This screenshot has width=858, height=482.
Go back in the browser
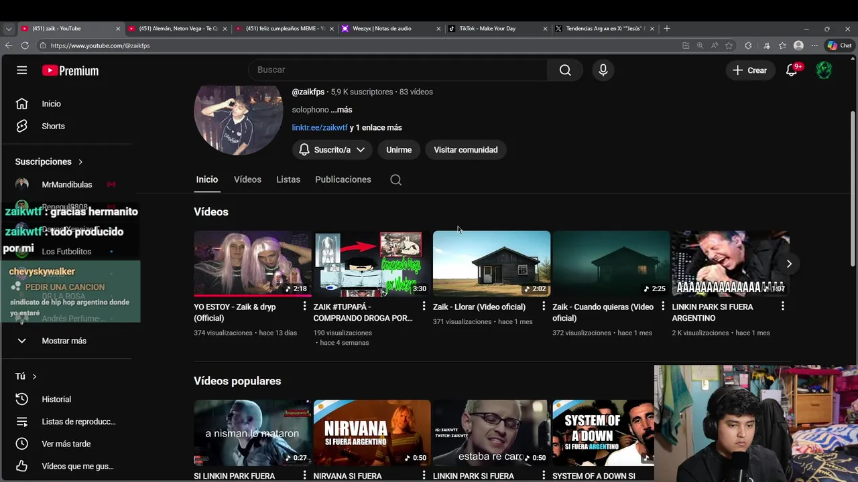click(x=9, y=46)
